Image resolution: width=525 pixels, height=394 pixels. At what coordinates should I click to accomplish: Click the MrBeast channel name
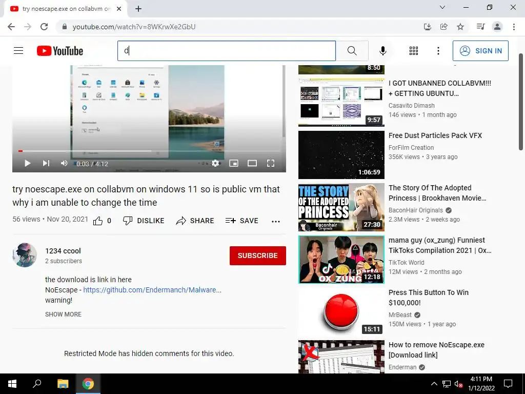click(400, 315)
